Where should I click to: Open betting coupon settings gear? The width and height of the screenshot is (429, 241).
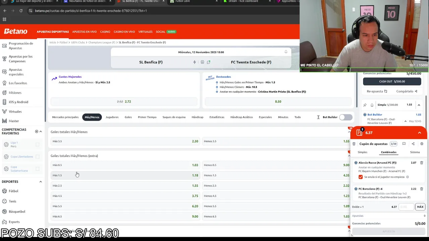[x=422, y=144]
